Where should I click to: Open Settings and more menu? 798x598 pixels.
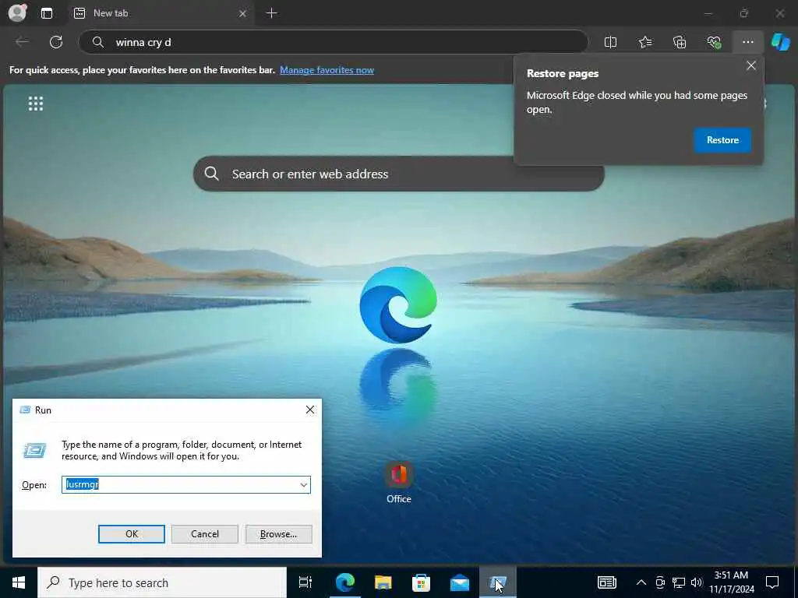(747, 42)
